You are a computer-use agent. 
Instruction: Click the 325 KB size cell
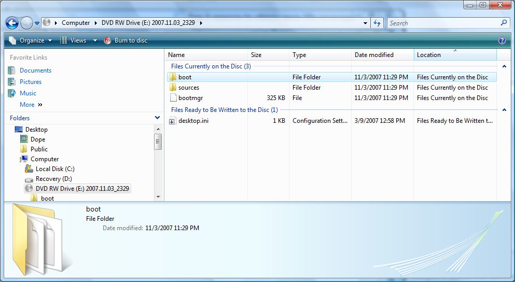(x=276, y=98)
